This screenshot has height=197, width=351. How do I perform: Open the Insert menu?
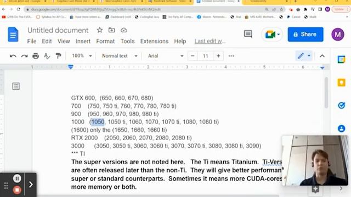(x=83, y=42)
